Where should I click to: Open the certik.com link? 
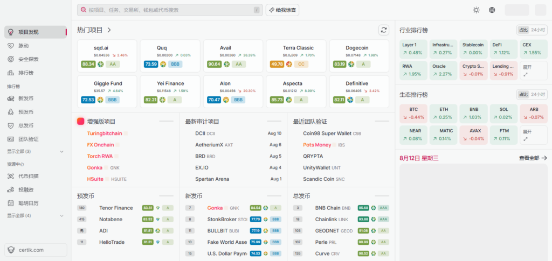pyautogui.click(x=36, y=250)
